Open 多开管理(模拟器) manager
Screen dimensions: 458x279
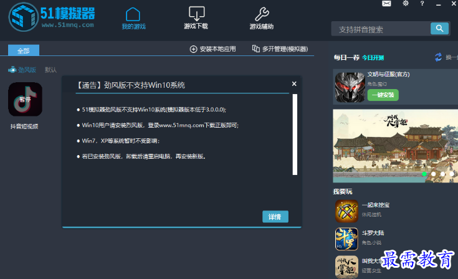click(280, 49)
